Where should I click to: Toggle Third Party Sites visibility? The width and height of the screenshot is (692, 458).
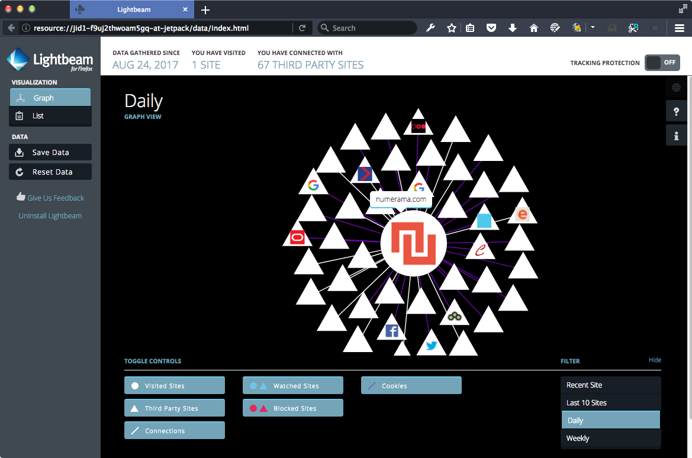174,408
